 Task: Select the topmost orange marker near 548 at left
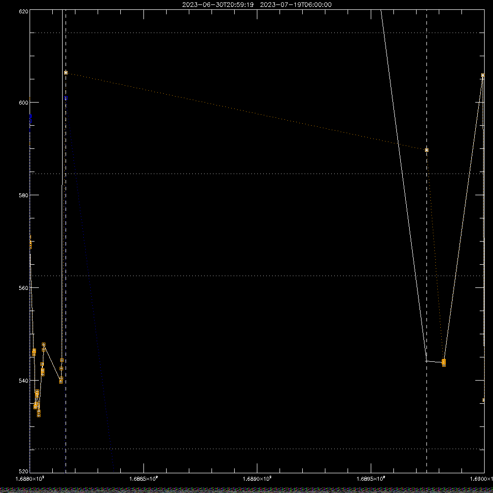(44, 345)
